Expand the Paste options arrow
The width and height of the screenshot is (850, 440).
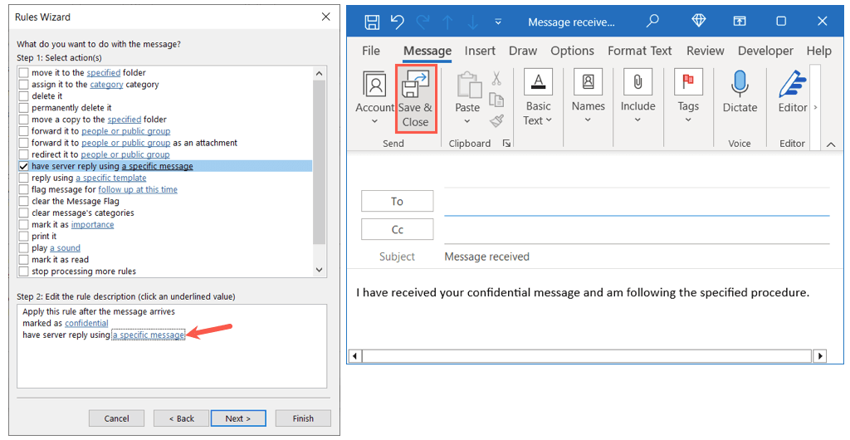point(467,121)
